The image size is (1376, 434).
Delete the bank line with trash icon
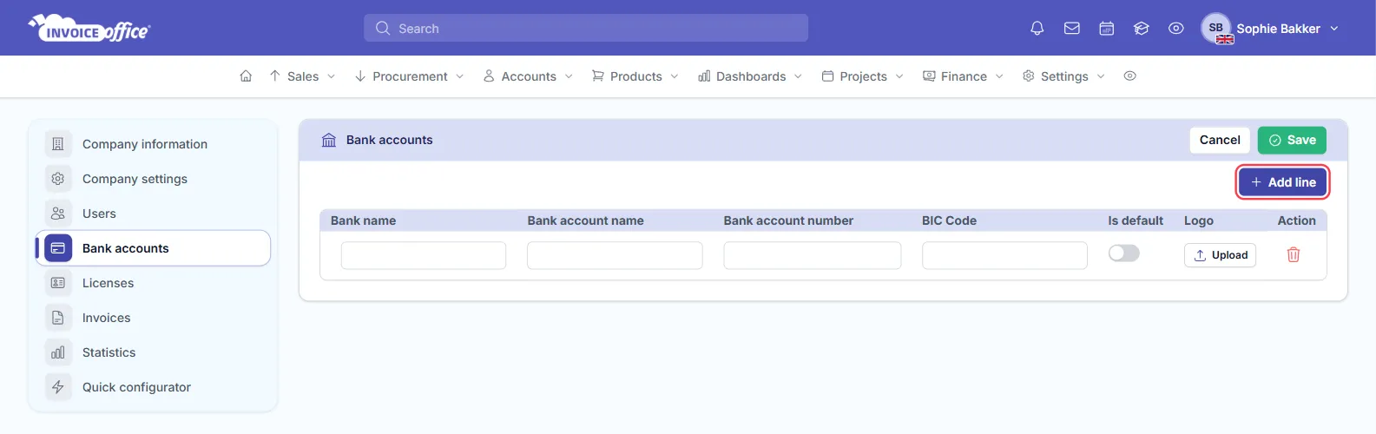click(1294, 254)
